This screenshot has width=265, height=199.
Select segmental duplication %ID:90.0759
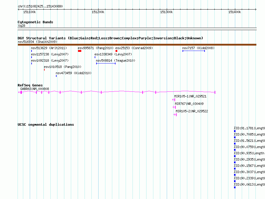click(250, 147)
